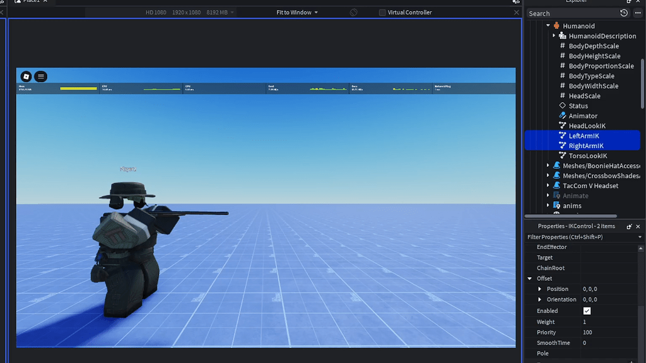This screenshot has width=646, height=363.
Task: Click the HeadScale number value icon
Action: [562, 96]
